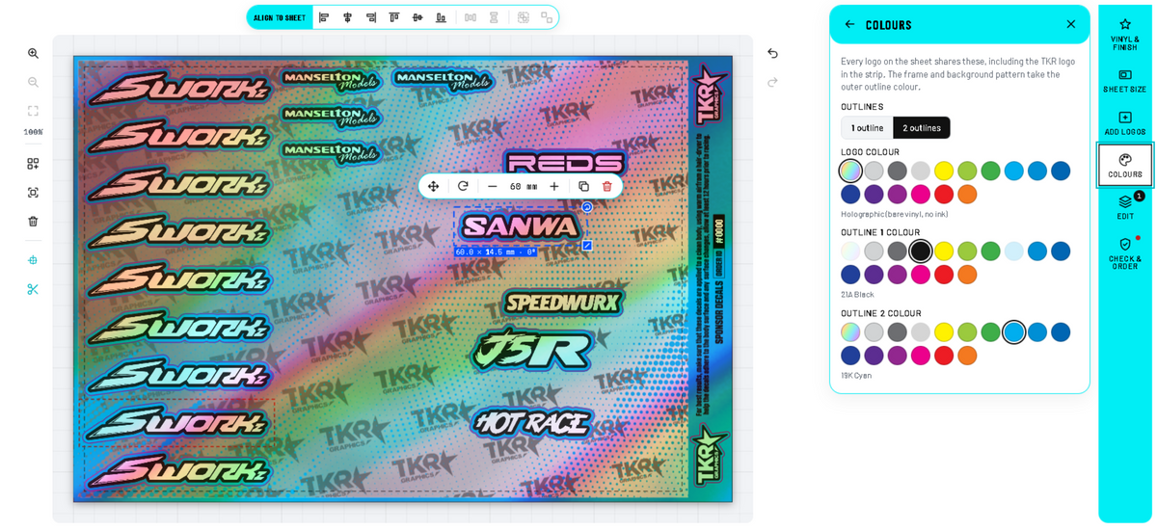Pick red swatch under Logo Colour
1157x530 pixels.
coord(944,194)
